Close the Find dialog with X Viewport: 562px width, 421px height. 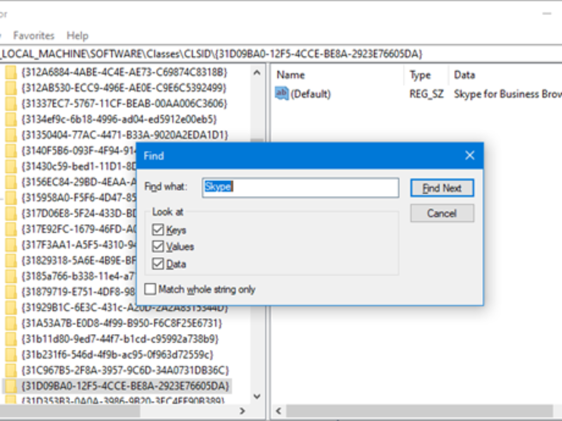click(470, 156)
